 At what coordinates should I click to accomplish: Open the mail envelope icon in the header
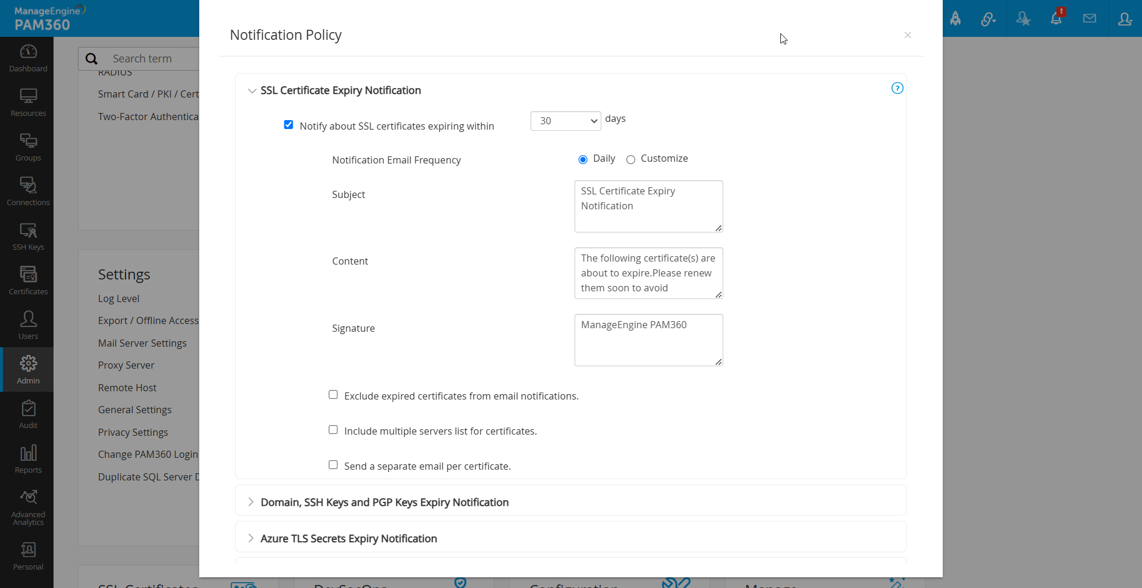point(1090,18)
